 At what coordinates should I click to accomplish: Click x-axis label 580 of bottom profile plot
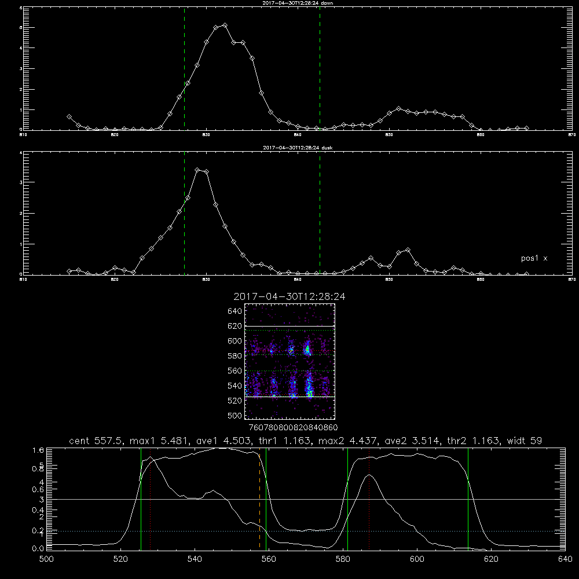[343, 559]
